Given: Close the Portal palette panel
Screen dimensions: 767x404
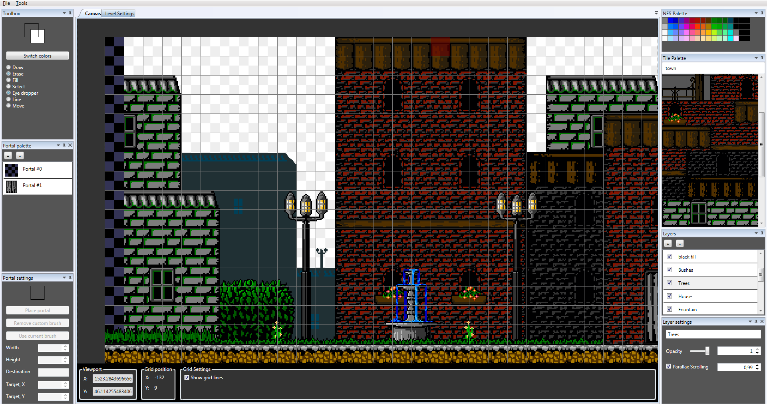Looking at the screenshot, I should point(70,145).
